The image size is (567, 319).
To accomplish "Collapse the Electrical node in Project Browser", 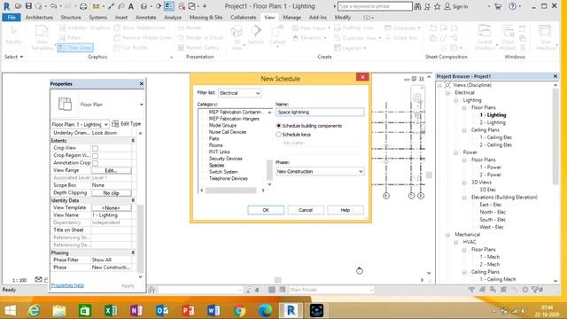I will pyautogui.click(x=447, y=92).
